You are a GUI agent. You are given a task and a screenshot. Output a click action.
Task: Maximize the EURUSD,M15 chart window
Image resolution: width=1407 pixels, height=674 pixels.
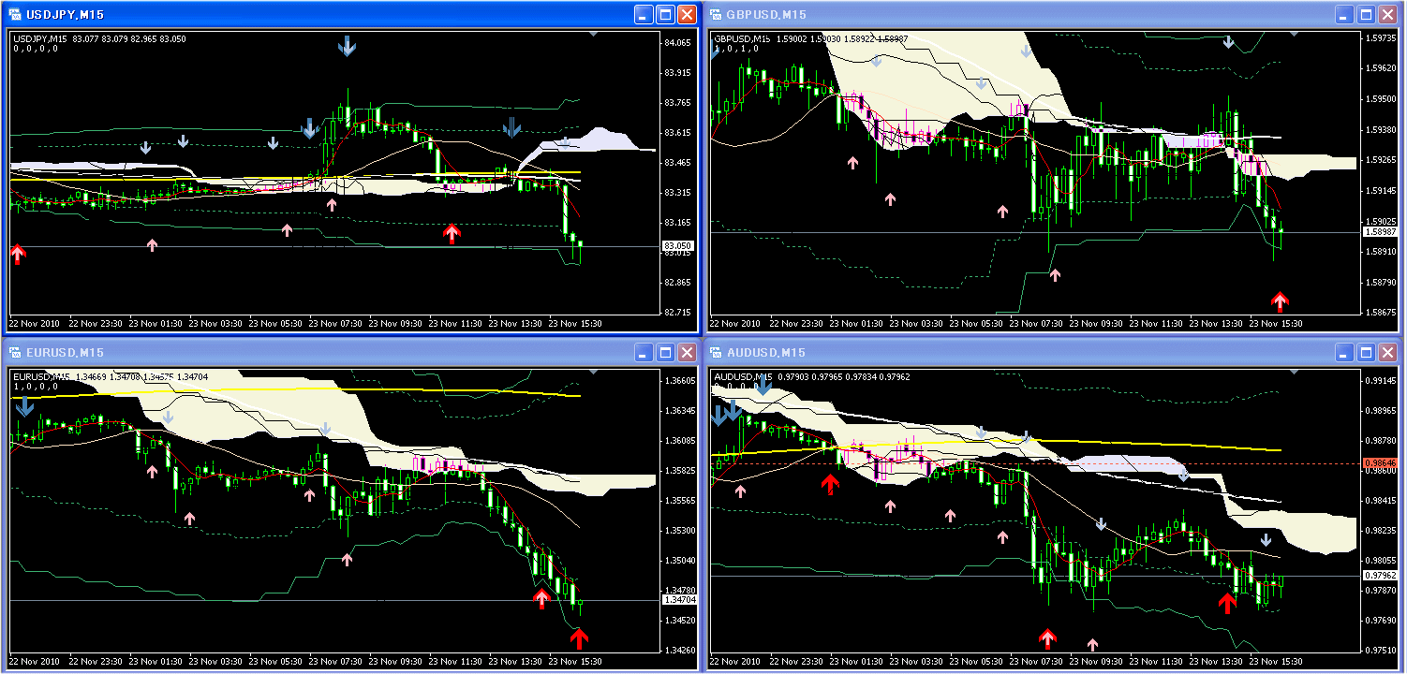pos(665,352)
